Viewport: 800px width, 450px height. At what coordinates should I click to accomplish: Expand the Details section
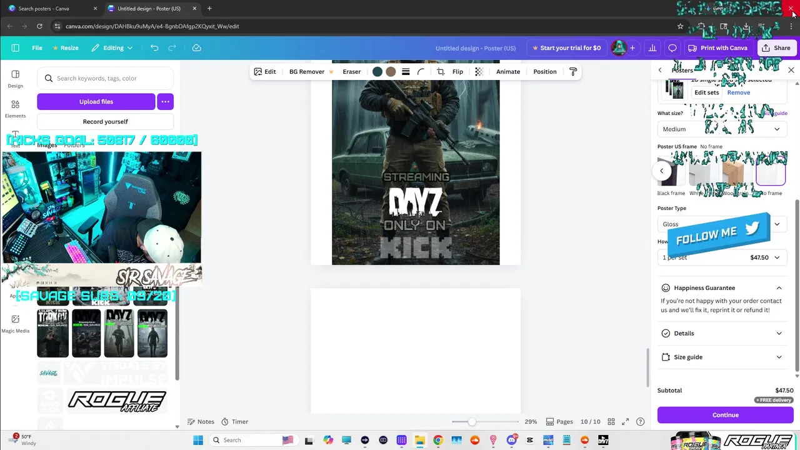722,334
